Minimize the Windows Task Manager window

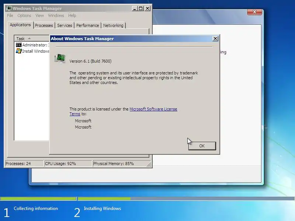[134, 8]
